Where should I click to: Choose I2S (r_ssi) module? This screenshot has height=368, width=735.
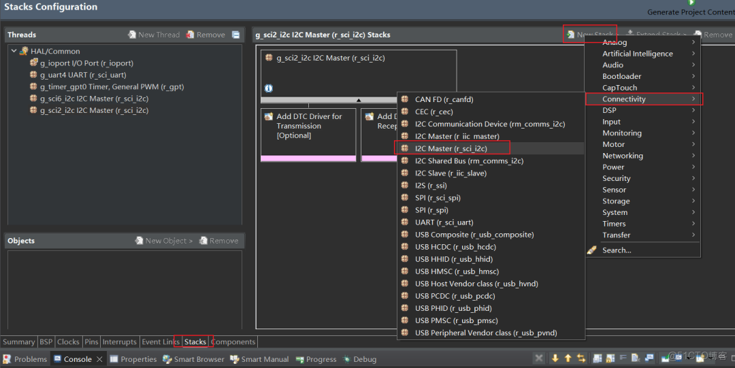[491, 185]
